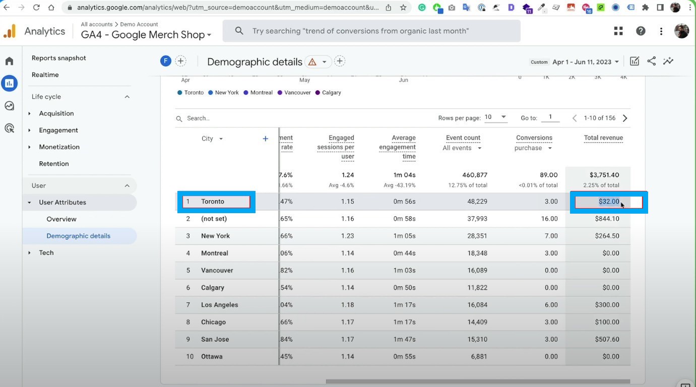
Task: Expand the Monetization menu
Action: click(29, 147)
